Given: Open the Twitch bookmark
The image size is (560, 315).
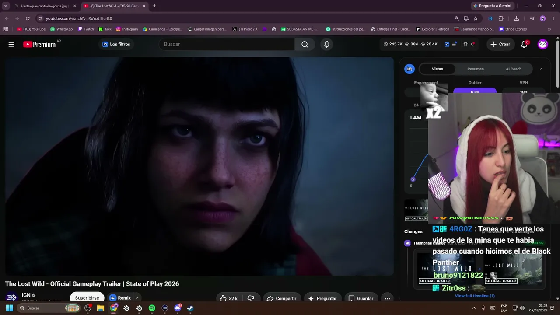Looking at the screenshot, I should (86, 29).
